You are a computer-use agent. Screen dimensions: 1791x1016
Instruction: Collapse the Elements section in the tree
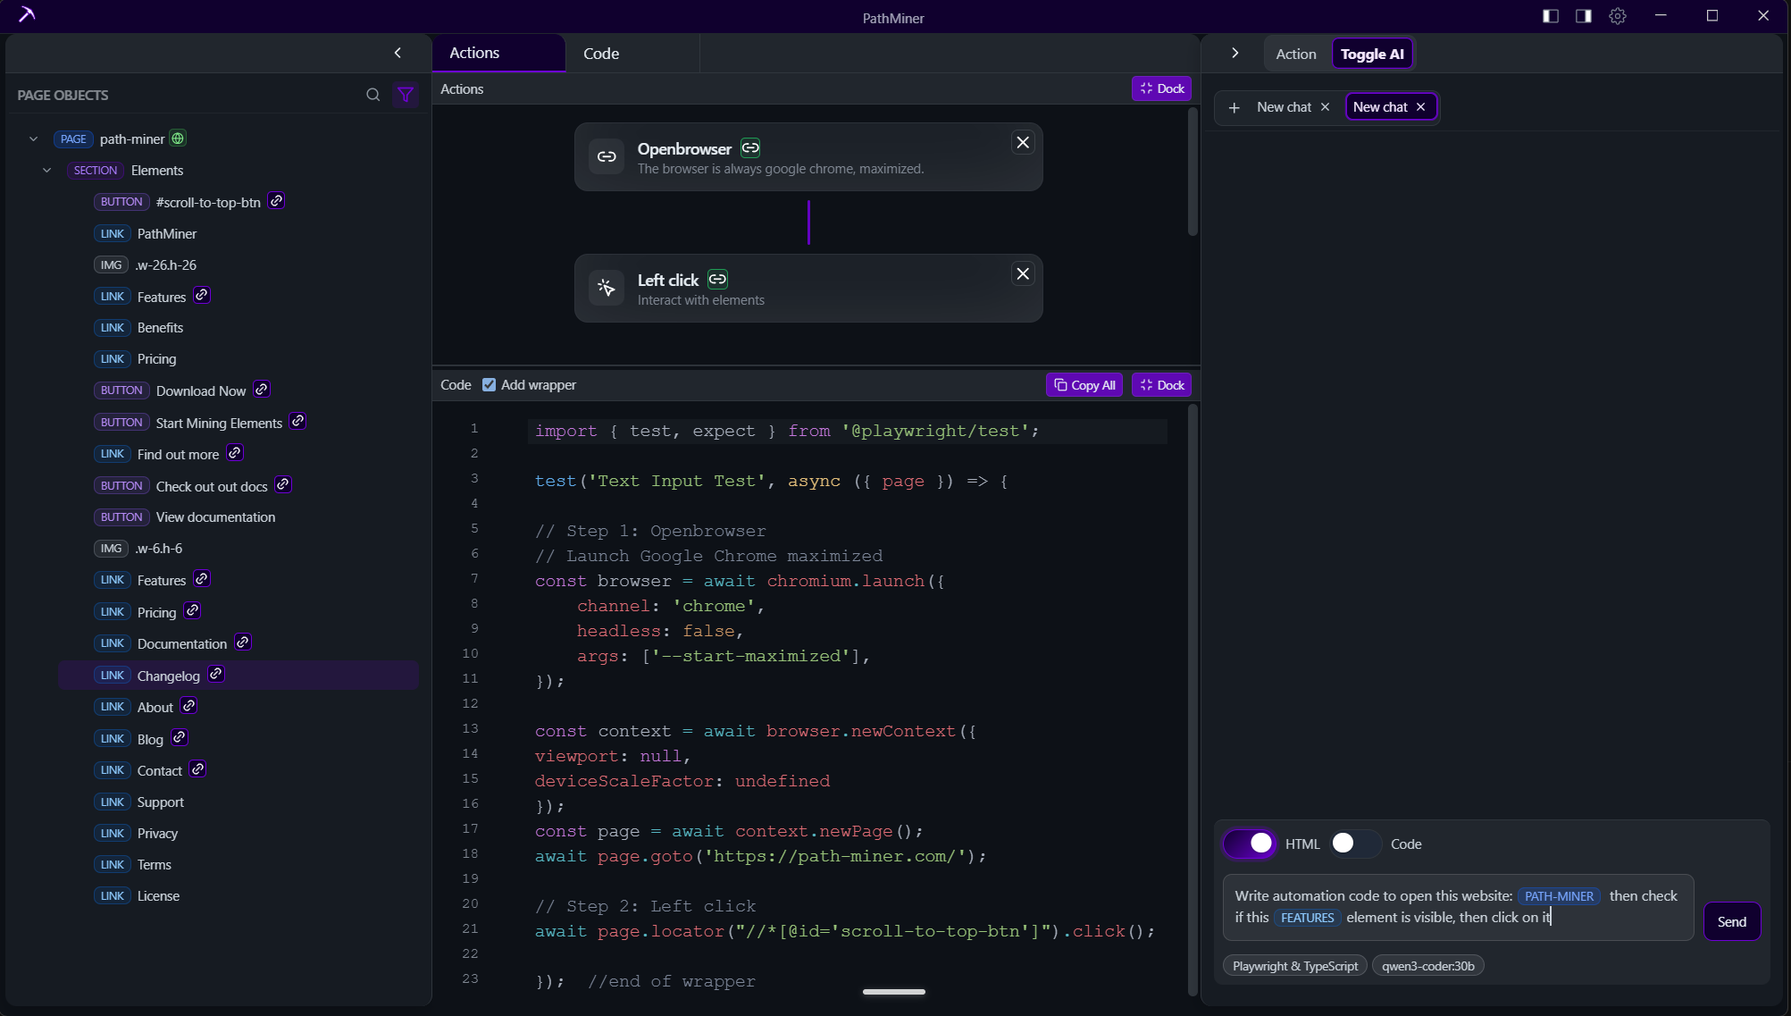pyautogui.click(x=46, y=170)
